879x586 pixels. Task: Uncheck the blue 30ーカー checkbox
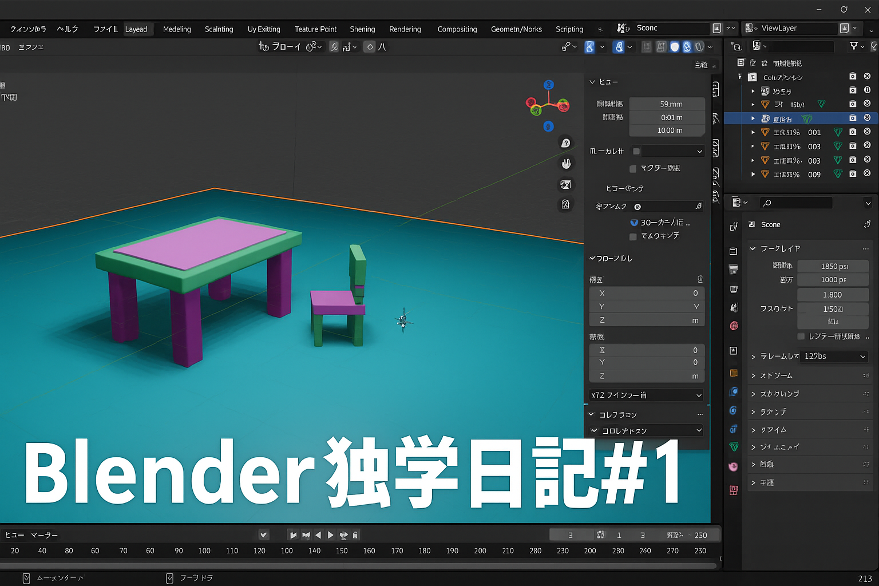[633, 223]
